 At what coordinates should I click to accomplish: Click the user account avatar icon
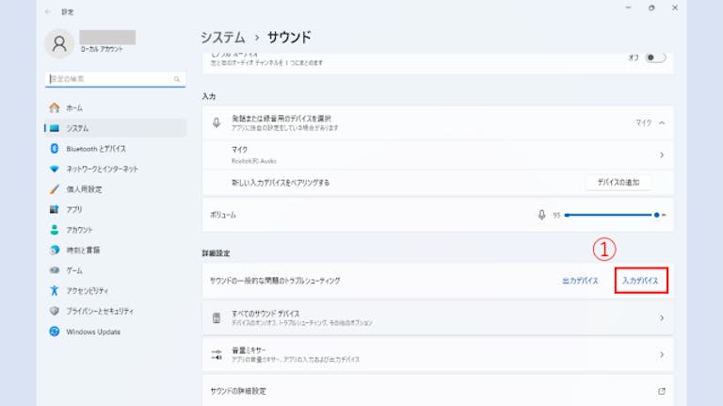point(59,43)
